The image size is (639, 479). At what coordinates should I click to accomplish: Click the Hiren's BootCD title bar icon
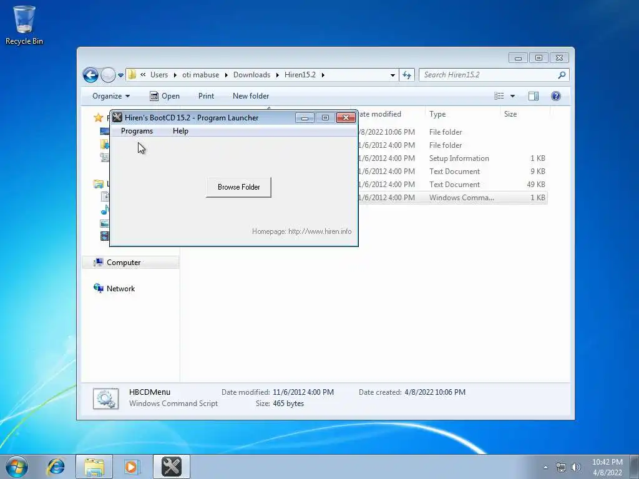click(x=117, y=117)
